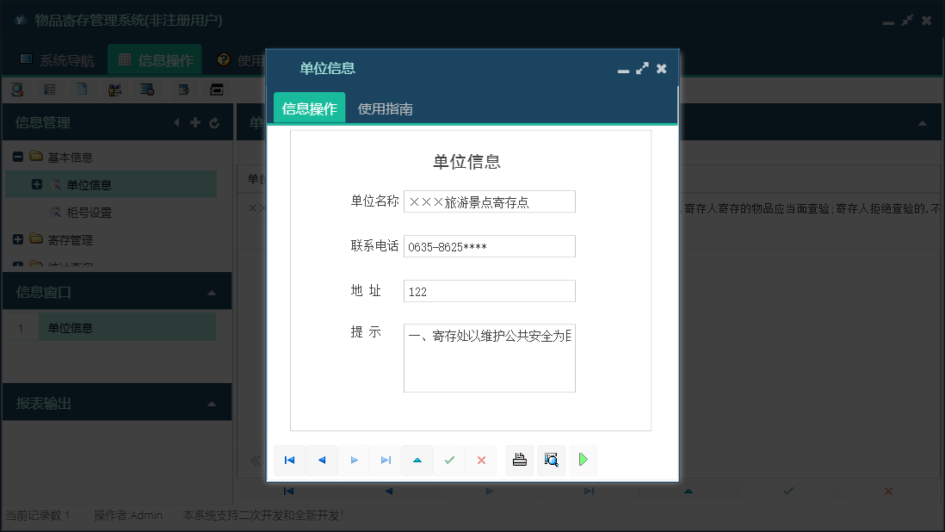Image resolution: width=945 pixels, height=532 pixels.
Task: Click the print icon in the dialog
Action: tap(519, 460)
